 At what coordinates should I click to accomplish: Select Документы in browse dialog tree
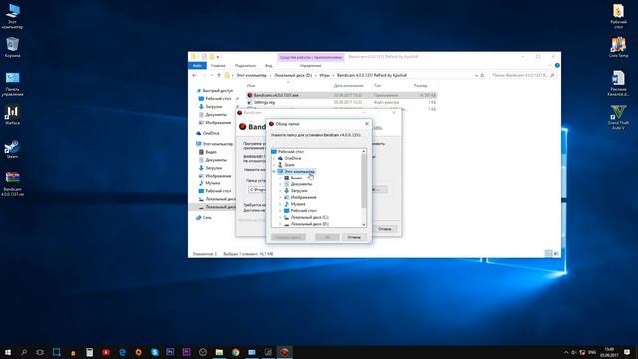tap(301, 184)
